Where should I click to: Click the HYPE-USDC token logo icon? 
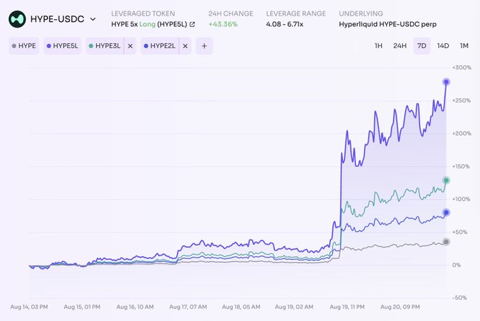(17, 19)
